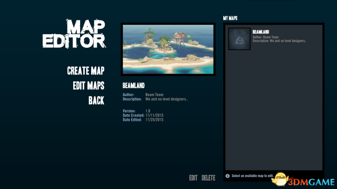Image resolution: width=337 pixels, height=189 pixels.
Task: Open the Edit Maps menu option
Action: coord(88,86)
